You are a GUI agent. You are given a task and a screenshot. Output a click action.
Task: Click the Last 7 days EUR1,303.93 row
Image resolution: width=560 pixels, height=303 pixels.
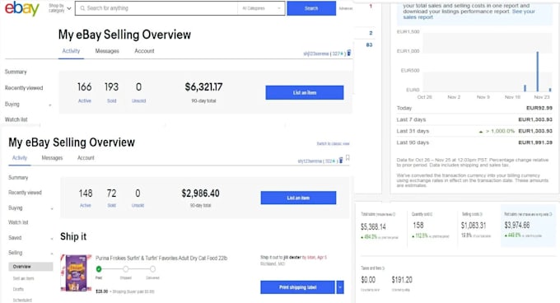pyautogui.click(x=474, y=119)
